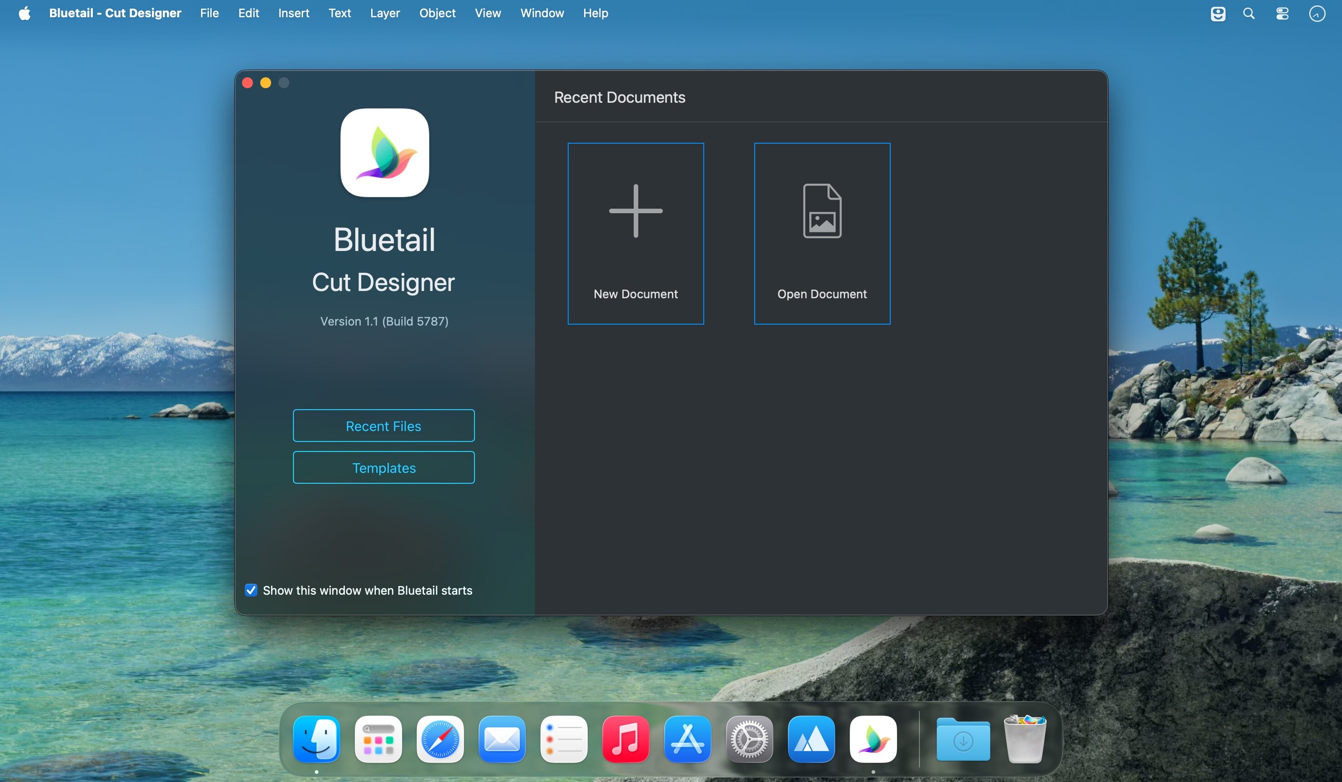Click the Templates button
1342x782 pixels.
(x=383, y=467)
